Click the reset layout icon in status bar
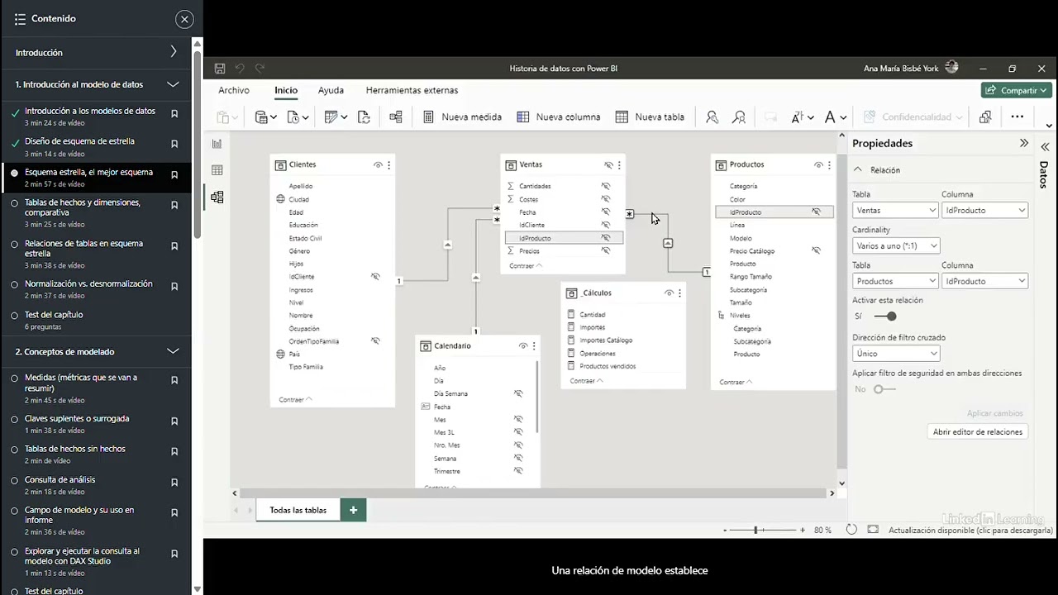 click(x=851, y=530)
